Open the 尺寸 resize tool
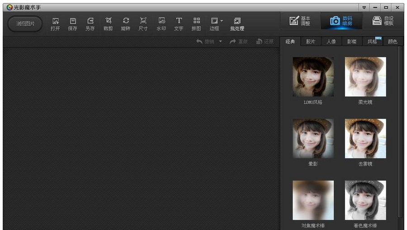The height and width of the screenshot is (230, 407). (x=143, y=24)
